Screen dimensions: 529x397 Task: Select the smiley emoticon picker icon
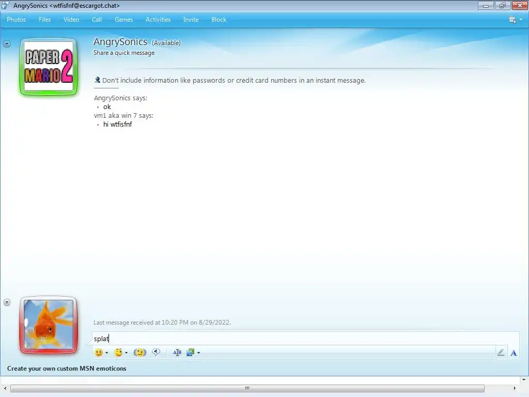coord(99,353)
